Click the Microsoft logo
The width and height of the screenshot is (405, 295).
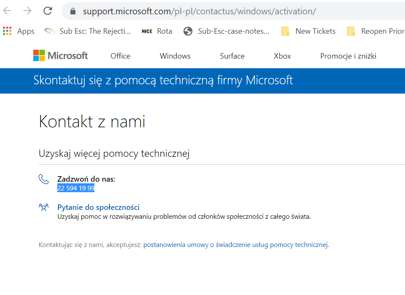pos(60,56)
